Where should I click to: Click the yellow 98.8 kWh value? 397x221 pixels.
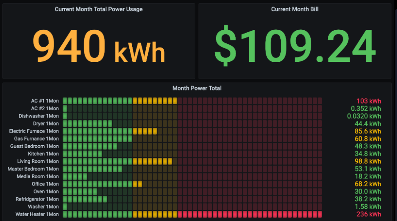pos(368,161)
